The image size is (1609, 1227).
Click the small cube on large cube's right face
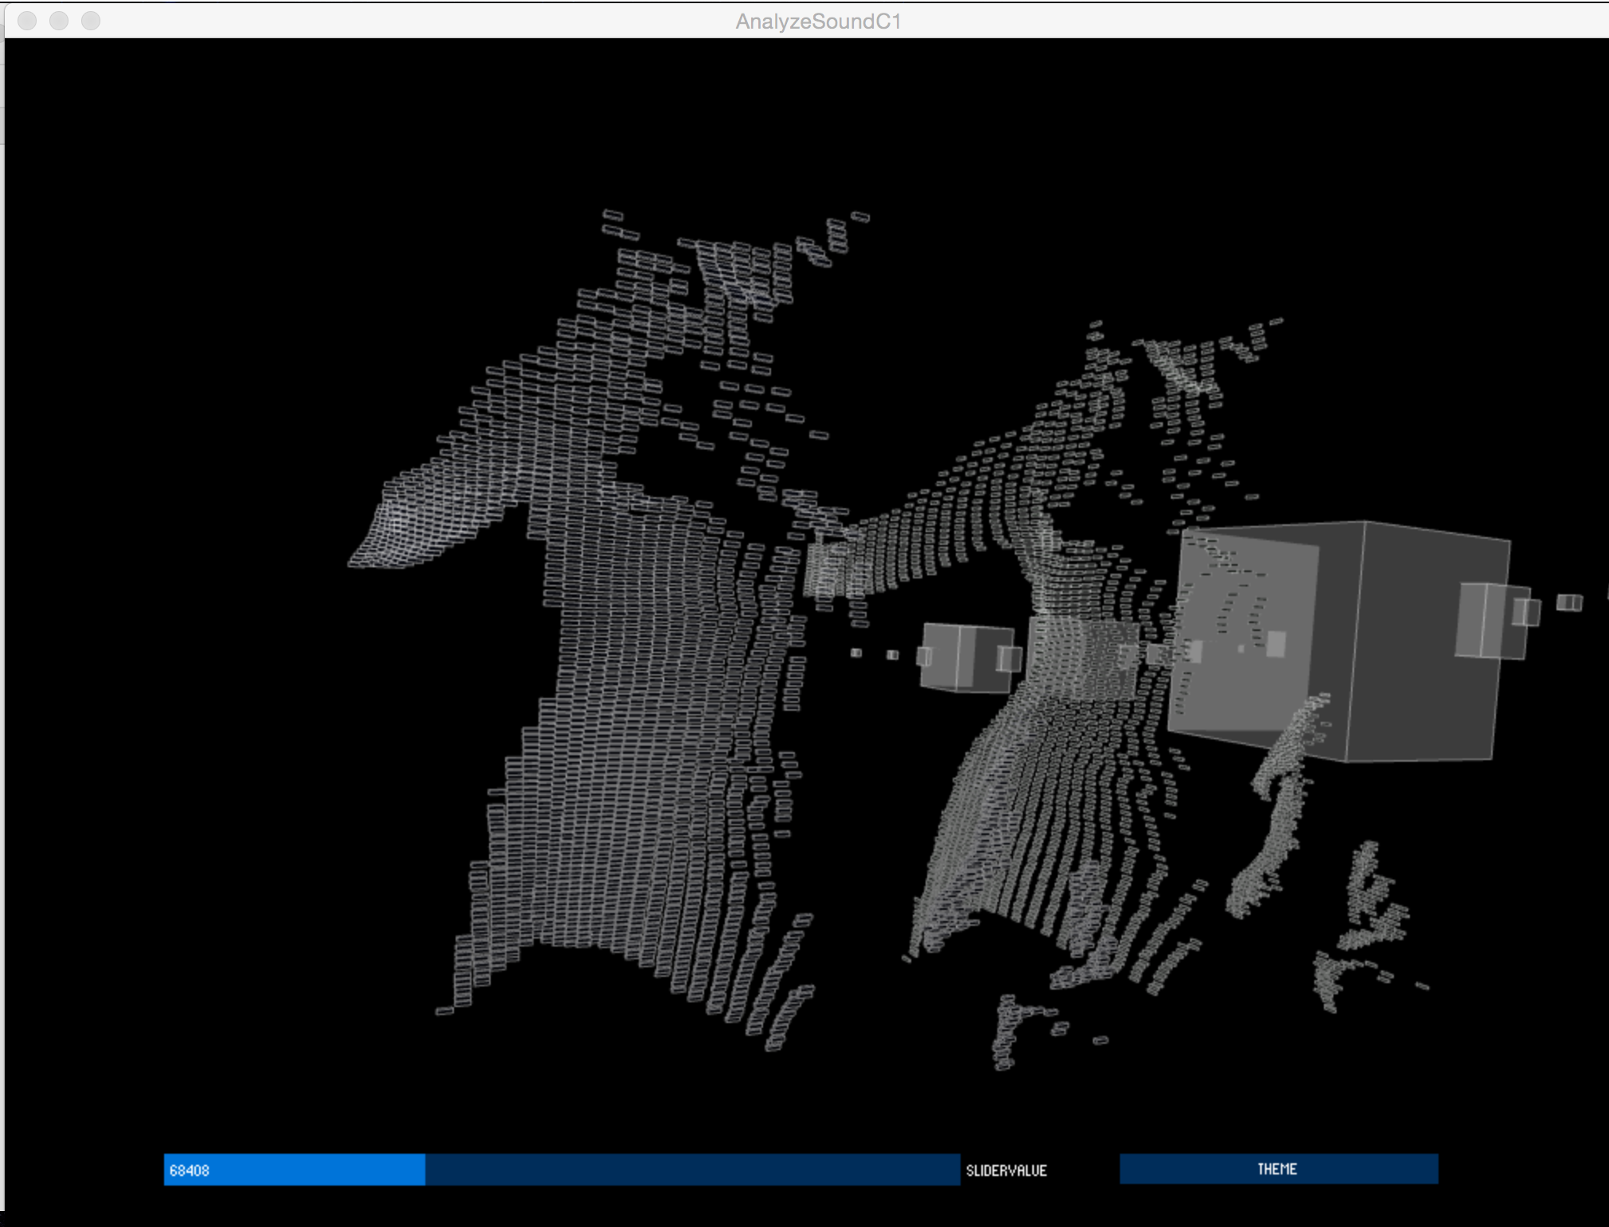point(1488,620)
